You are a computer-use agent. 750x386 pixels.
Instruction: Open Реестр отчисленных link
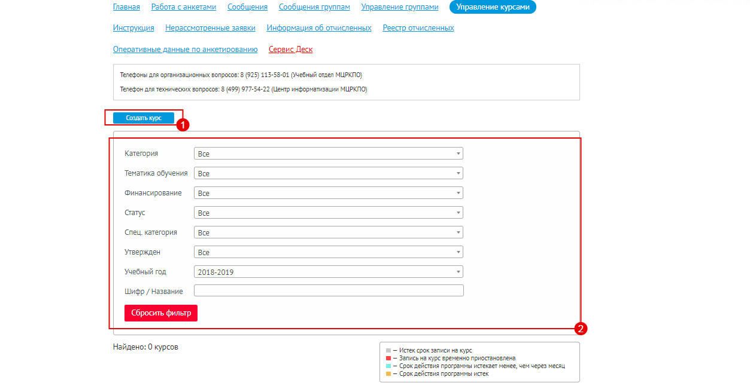point(418,28)
